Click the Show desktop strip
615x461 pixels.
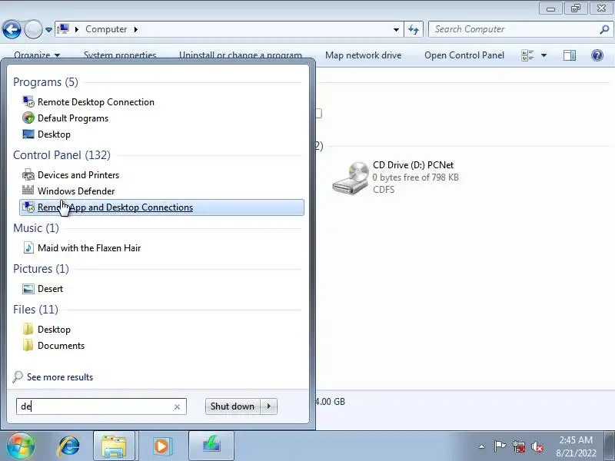click(610, 446)
